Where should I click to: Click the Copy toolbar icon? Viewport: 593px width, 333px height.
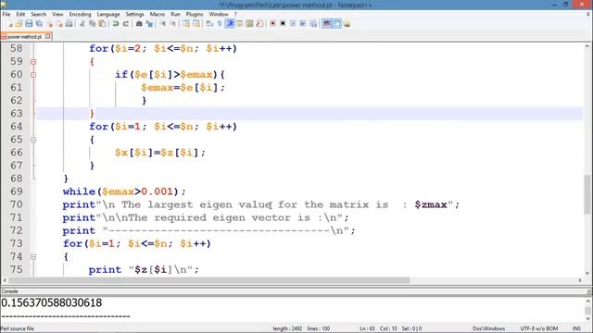click(x=92, y=24)
